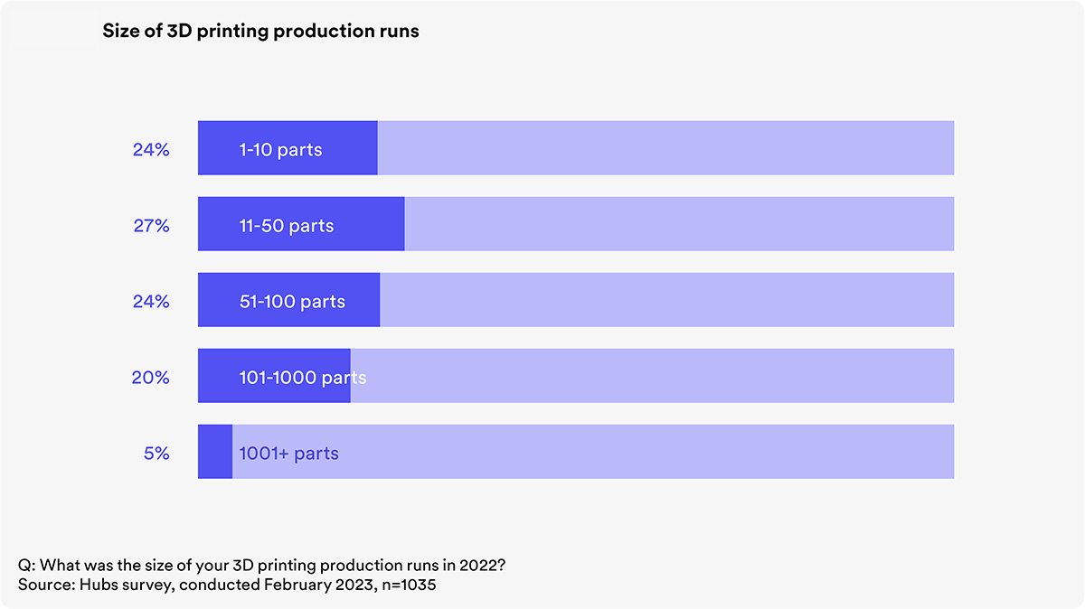Image resolution: width=1085 pixels, height=609 pixels.
Task: Click the light remainder of the 1-10 parts bar
Action: point(665,148)
